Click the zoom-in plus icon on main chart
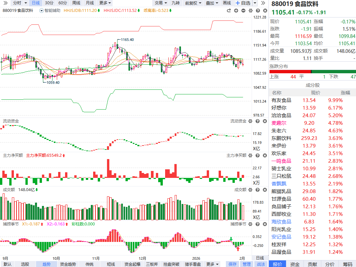This screenshot has width=356, height=267. coord(236,11)
